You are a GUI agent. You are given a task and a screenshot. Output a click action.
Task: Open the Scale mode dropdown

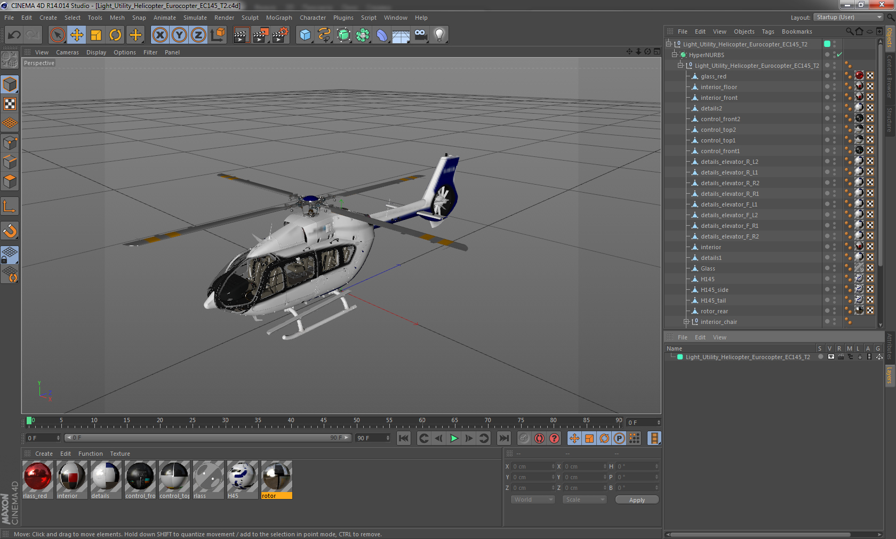tap(585, 500)
